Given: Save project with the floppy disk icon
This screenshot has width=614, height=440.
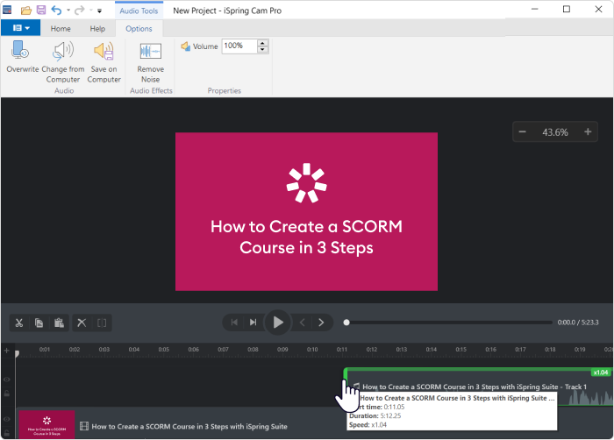Looking at the screenshot, I should pyautogui.click(x=41, y=11).
